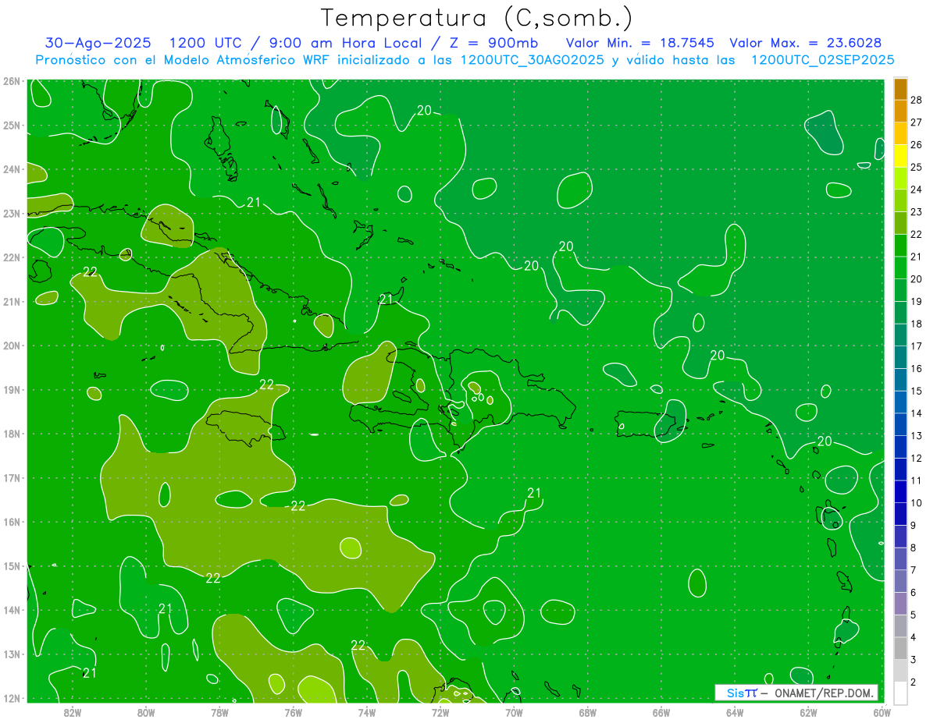Click the 23N latitude axis label

(11, 213)
